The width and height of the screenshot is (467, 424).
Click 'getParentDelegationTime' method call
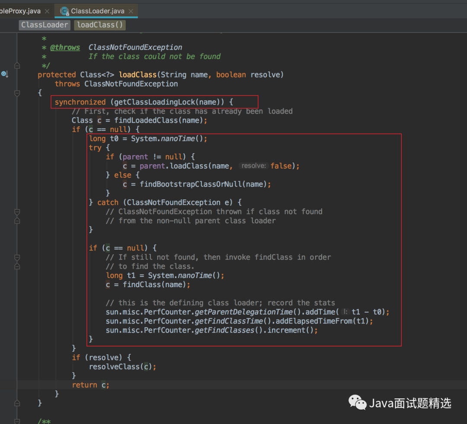pos(243,312)
